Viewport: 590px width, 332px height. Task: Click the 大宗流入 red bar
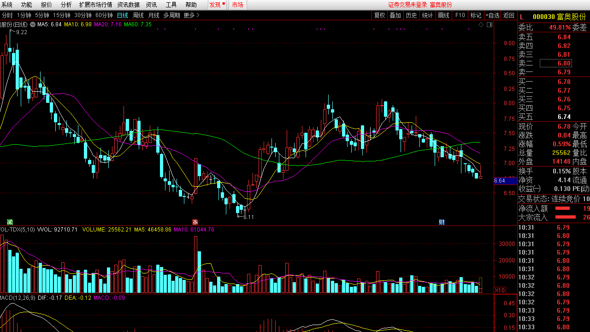(x=565, y=217)
